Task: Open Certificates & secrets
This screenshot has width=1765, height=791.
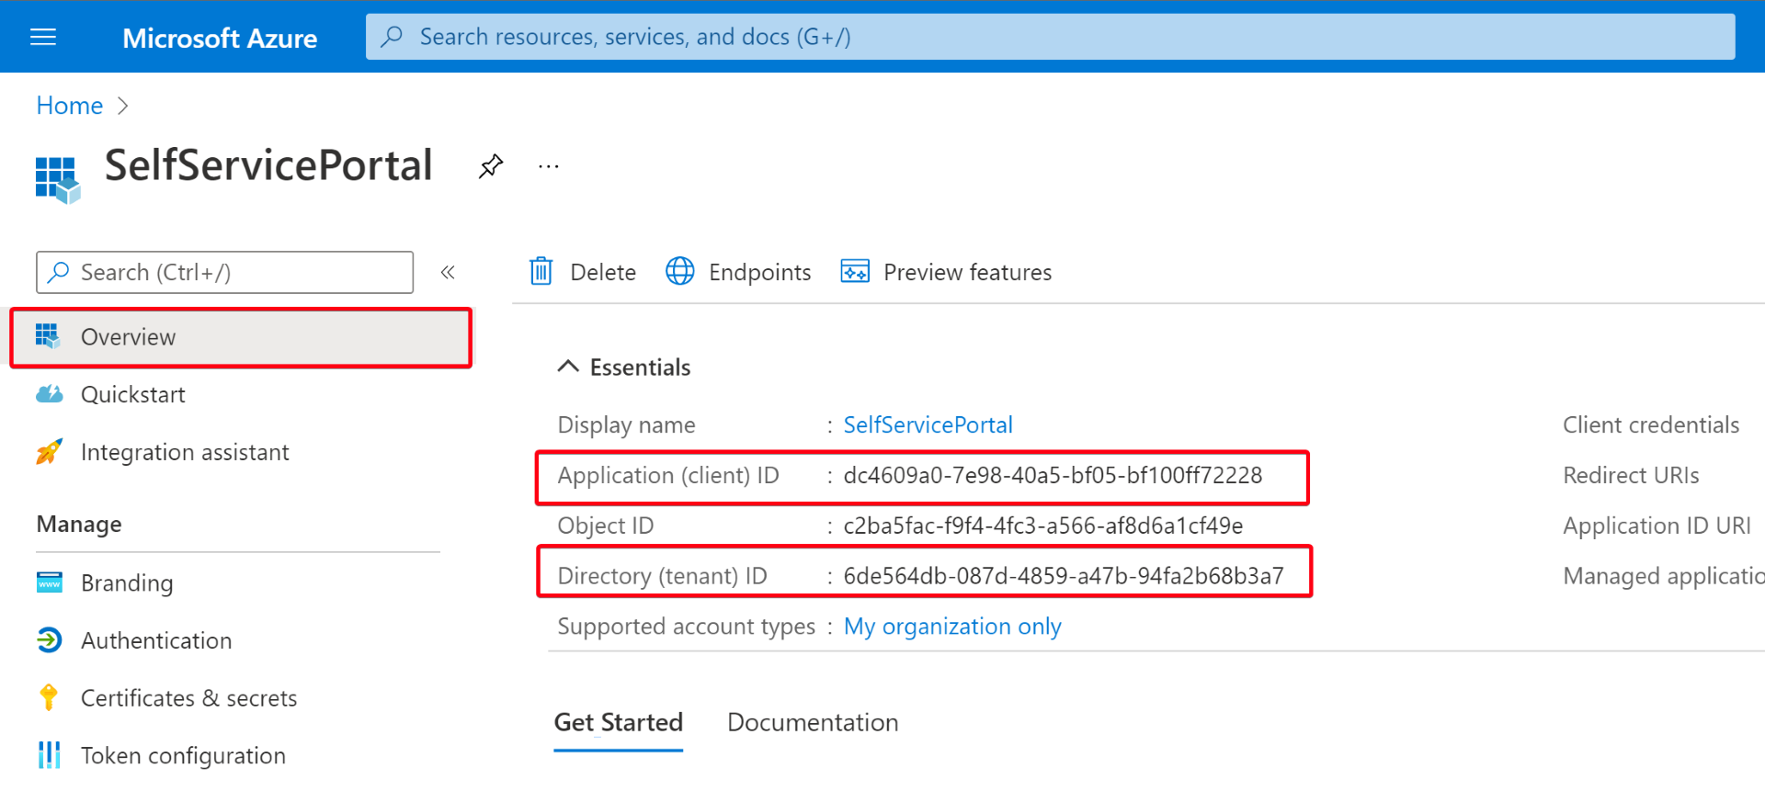Action: [188, 698]
